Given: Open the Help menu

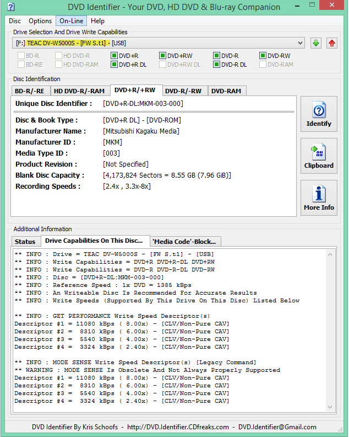Looking at the screenshot, I should tap(97, 21).
